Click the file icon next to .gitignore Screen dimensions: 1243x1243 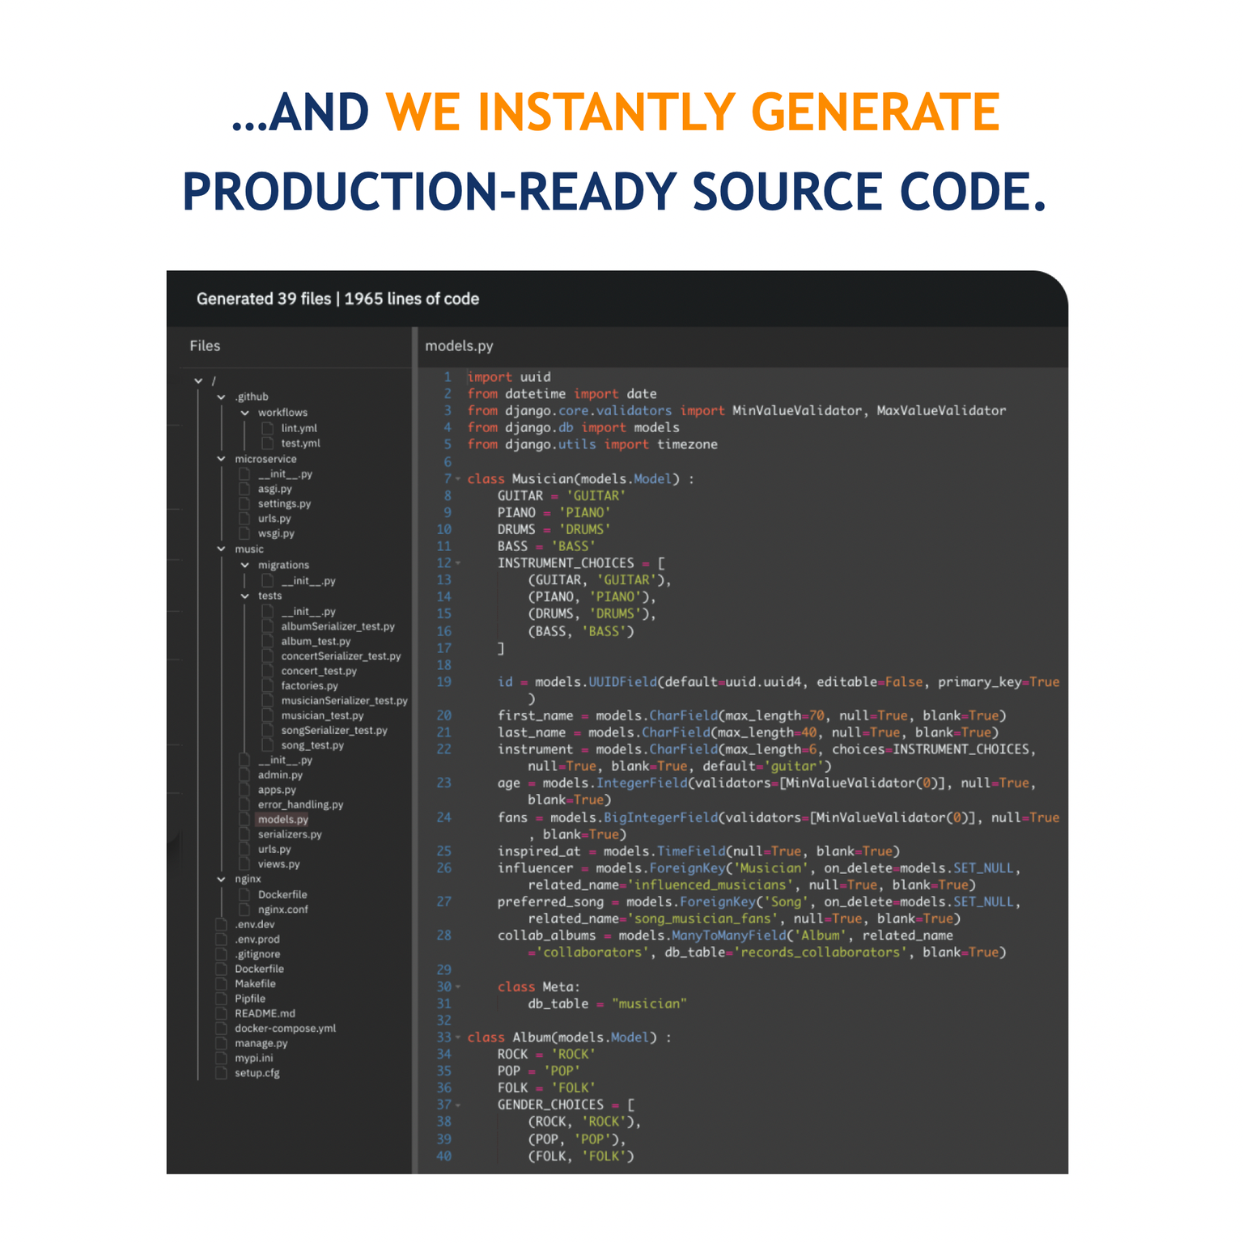[x=221, y=954]
